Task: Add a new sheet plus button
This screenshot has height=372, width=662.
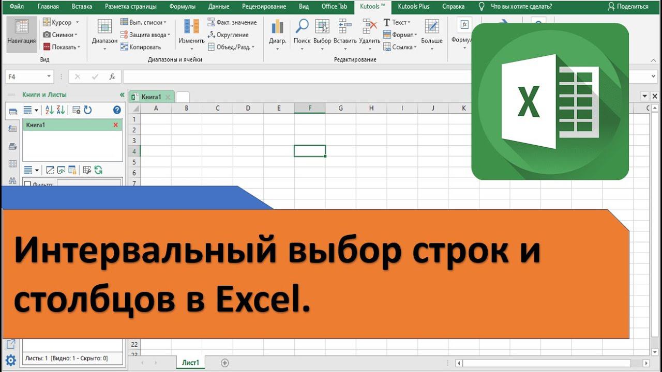Action: click(224, 363)
